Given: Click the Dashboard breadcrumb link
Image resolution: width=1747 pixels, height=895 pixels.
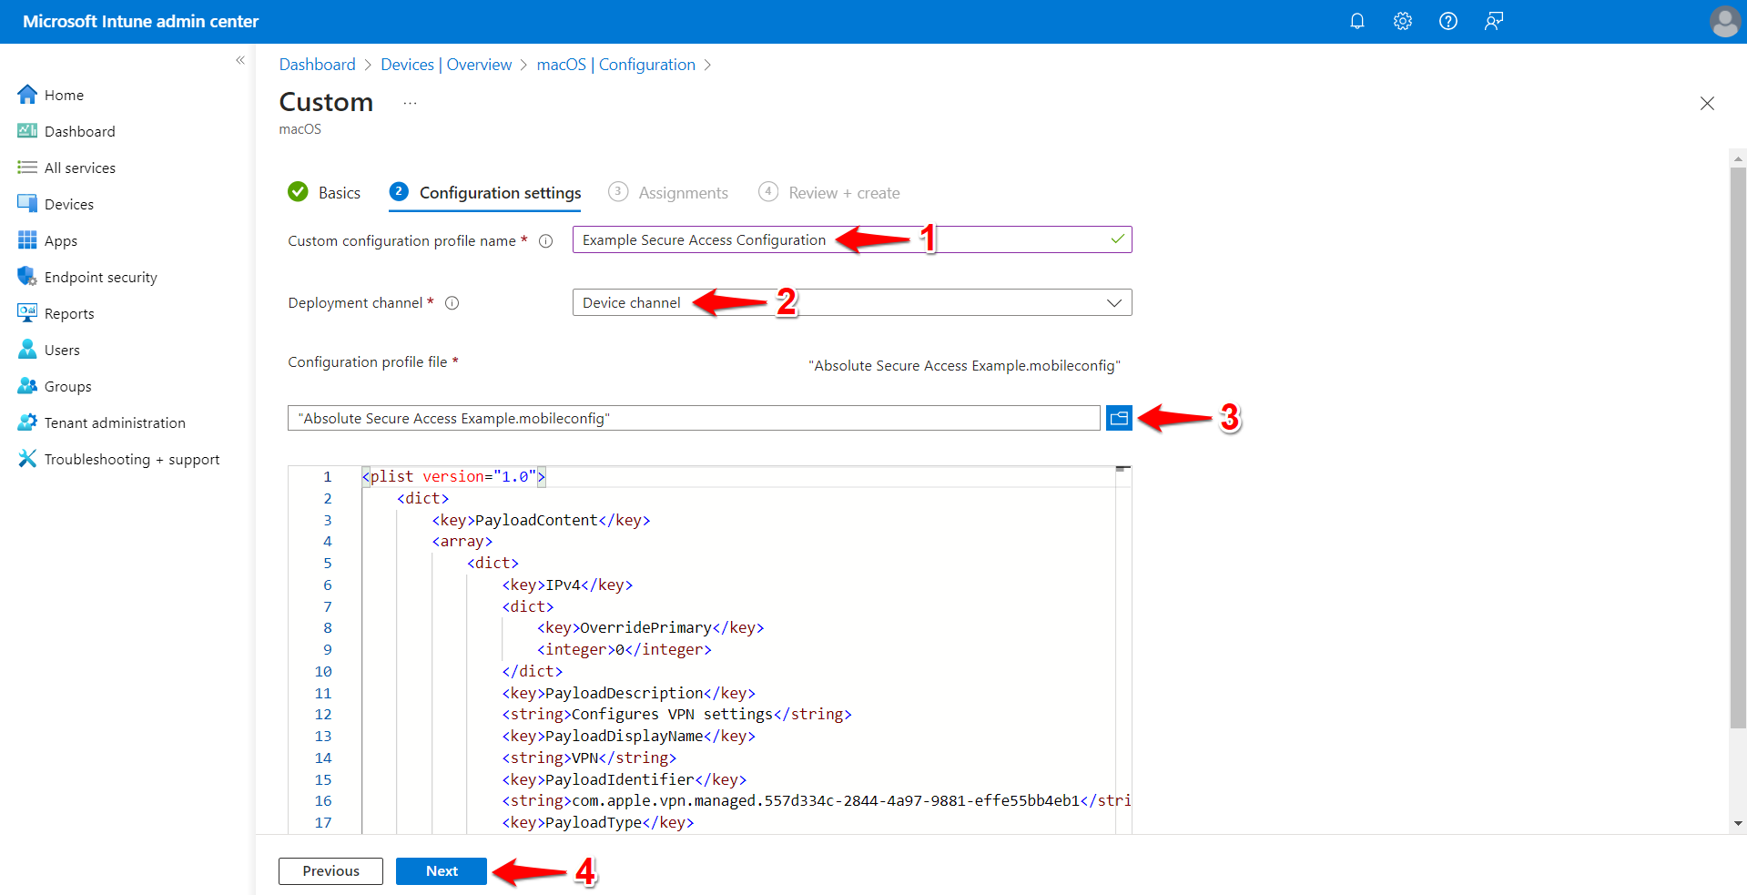Looking at the screenshot, I should point(317,65).
